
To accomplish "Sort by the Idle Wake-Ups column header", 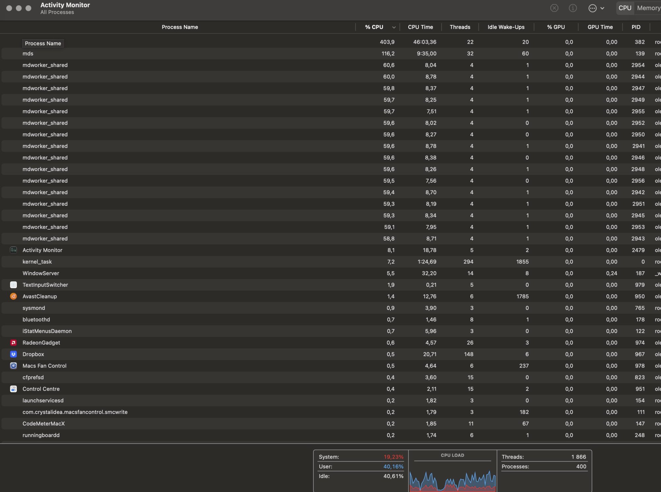I will [506, 27].
